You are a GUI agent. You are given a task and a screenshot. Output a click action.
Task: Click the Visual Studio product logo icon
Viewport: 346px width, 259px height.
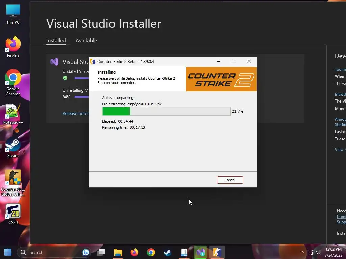tap(54, 62)
